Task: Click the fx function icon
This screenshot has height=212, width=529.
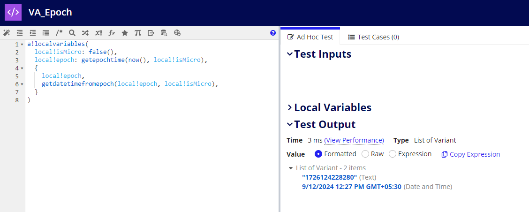Action: click(112, 33)
